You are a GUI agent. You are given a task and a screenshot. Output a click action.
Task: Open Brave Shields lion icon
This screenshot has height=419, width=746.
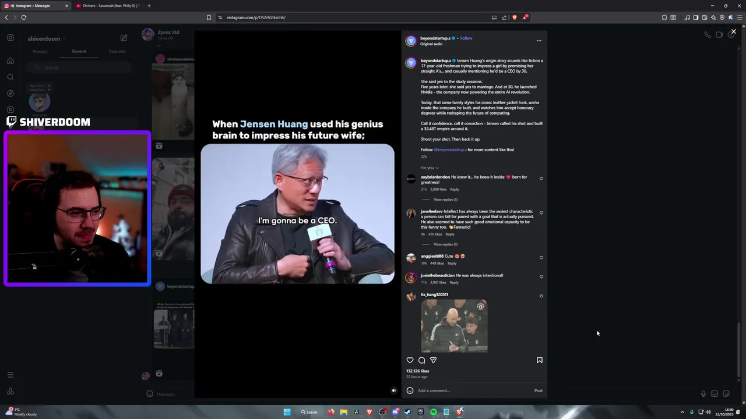[514, 17]
